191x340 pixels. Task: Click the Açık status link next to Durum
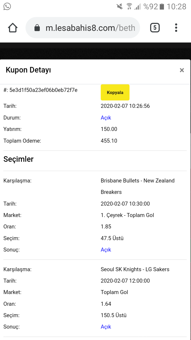(x=106, y=118)
